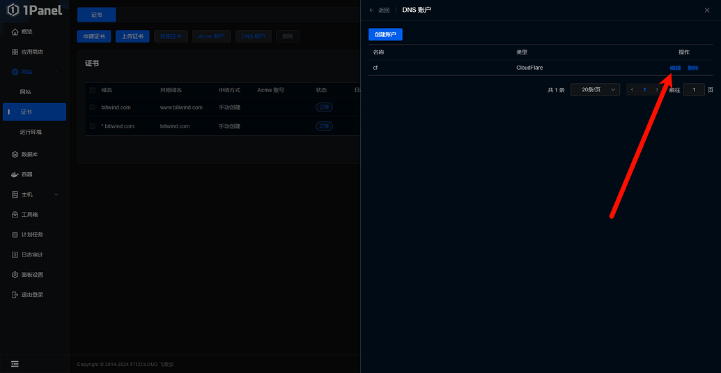Click the 域名 column header

(107, 90)
